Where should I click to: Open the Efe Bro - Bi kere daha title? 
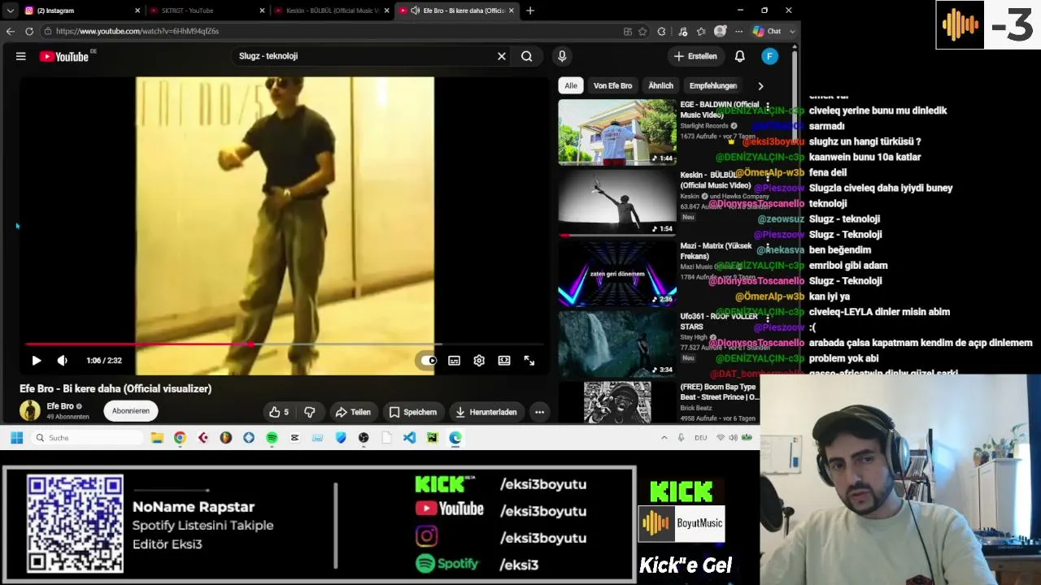pos(115,388)
